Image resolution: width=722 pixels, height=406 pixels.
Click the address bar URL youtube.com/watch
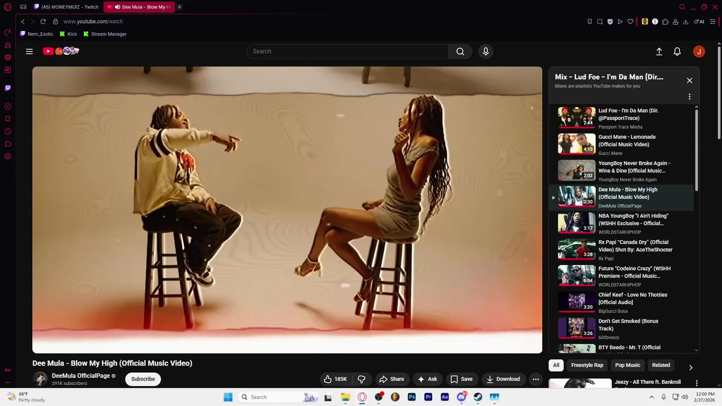tap(93, 21)
